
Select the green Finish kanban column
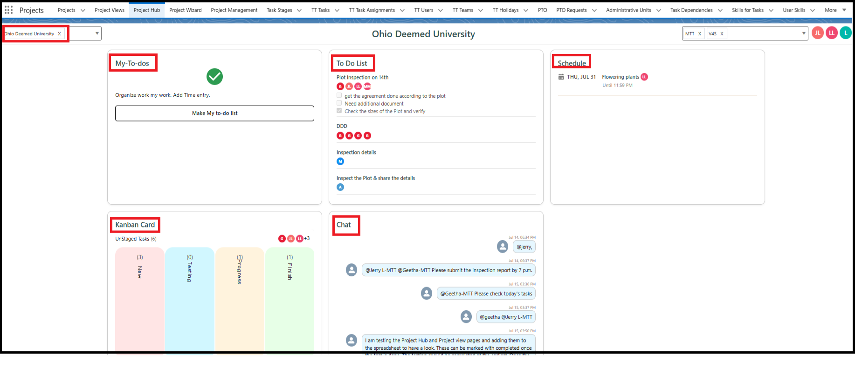pyautogui.click(x=290, y=300)
